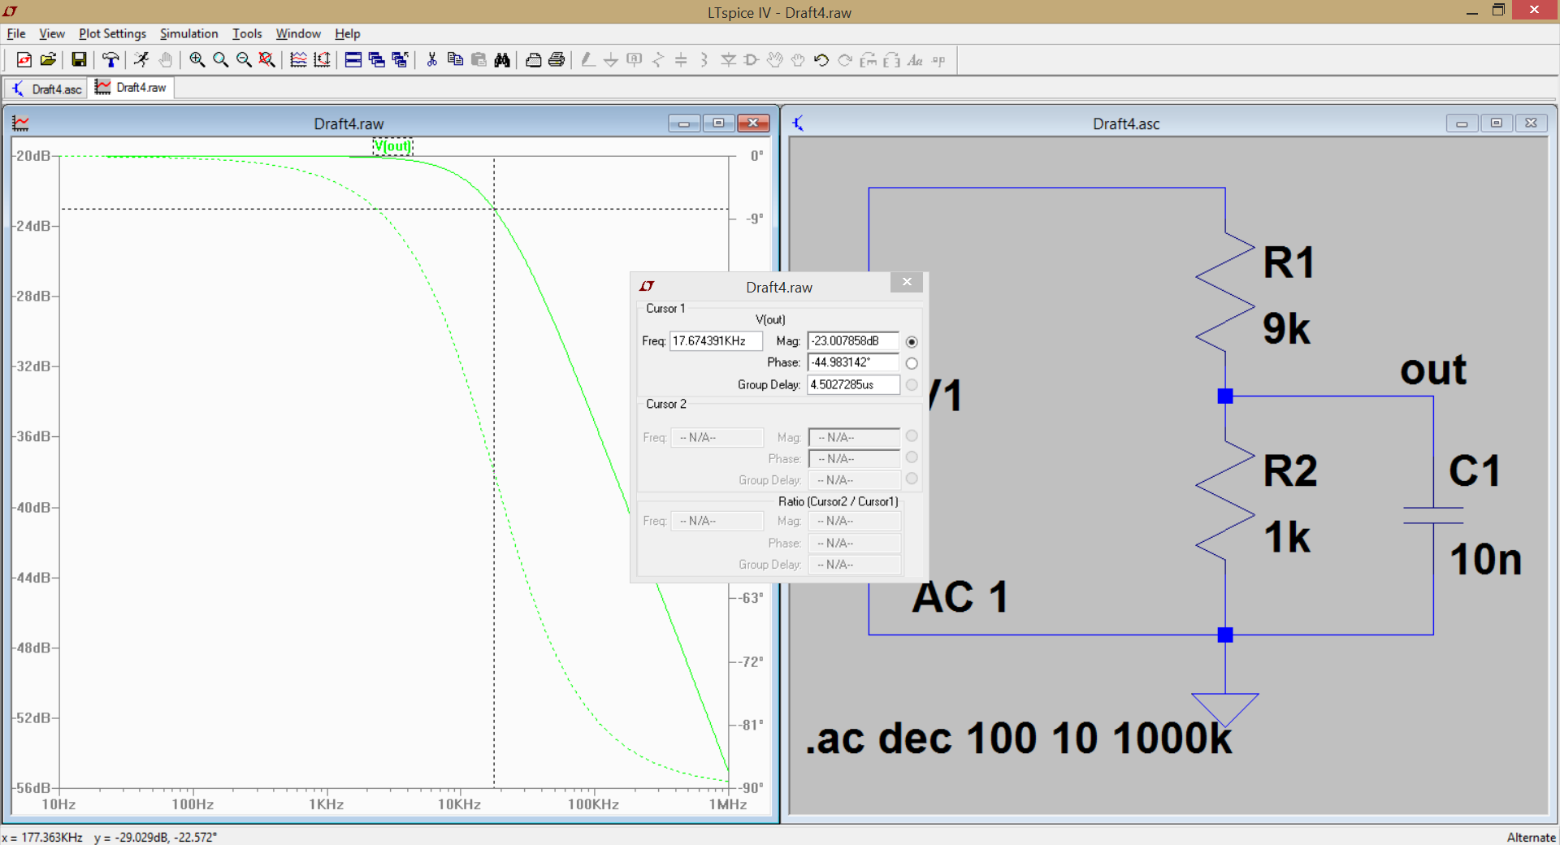Select the Inductor component tool

[x=704, y=59]
